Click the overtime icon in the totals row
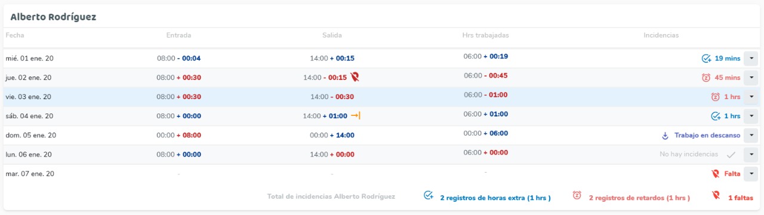764x215 pixels. click(x=428, y=195)
